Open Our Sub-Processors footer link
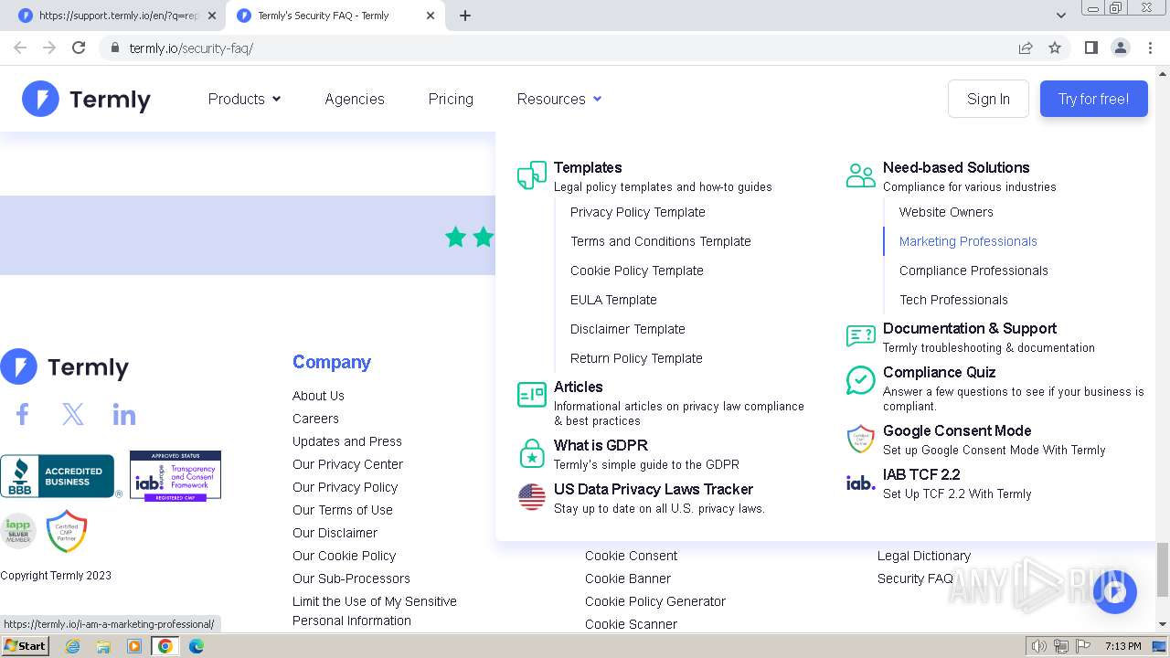Viewport: 1170px width, 658px height. click(351, 578)
